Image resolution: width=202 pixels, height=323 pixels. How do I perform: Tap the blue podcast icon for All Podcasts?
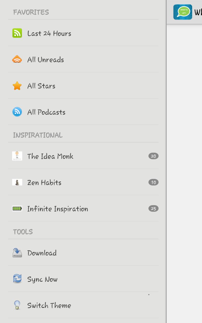17,112
